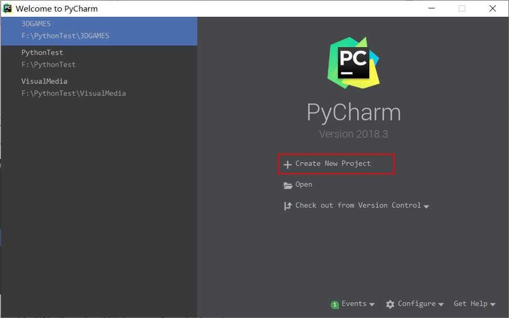Click the plus icon beside Create New Project
This screenshot has width=509, height=318.
tap(287, 164)
